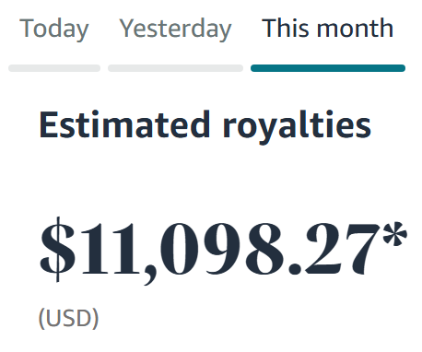
Task: Click the teal bar under This month
Action: click(328, 68)
